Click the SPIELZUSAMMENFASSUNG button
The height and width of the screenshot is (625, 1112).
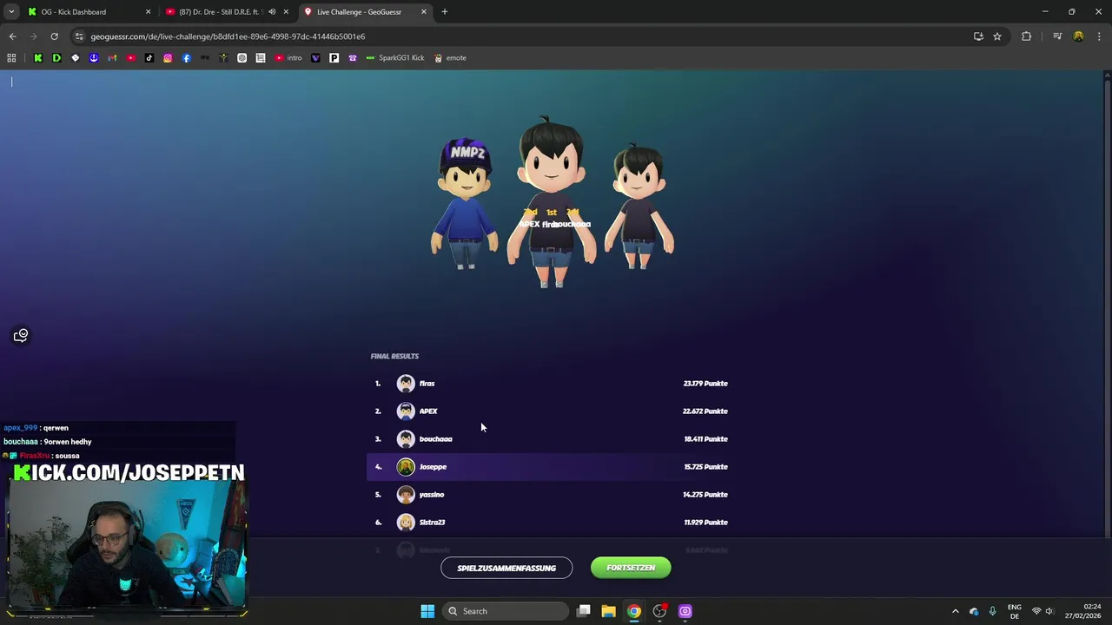[x=506, y=568]
